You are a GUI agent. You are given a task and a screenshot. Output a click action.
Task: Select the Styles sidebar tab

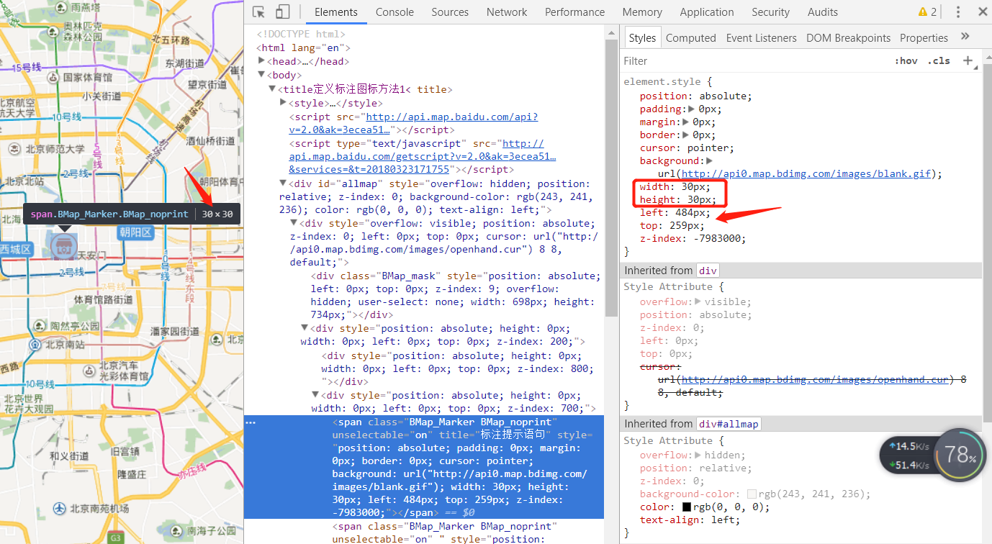[641, 37]
